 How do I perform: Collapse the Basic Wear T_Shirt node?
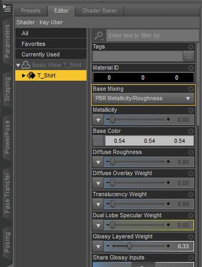pyautogui.click(x=18, y=65)
